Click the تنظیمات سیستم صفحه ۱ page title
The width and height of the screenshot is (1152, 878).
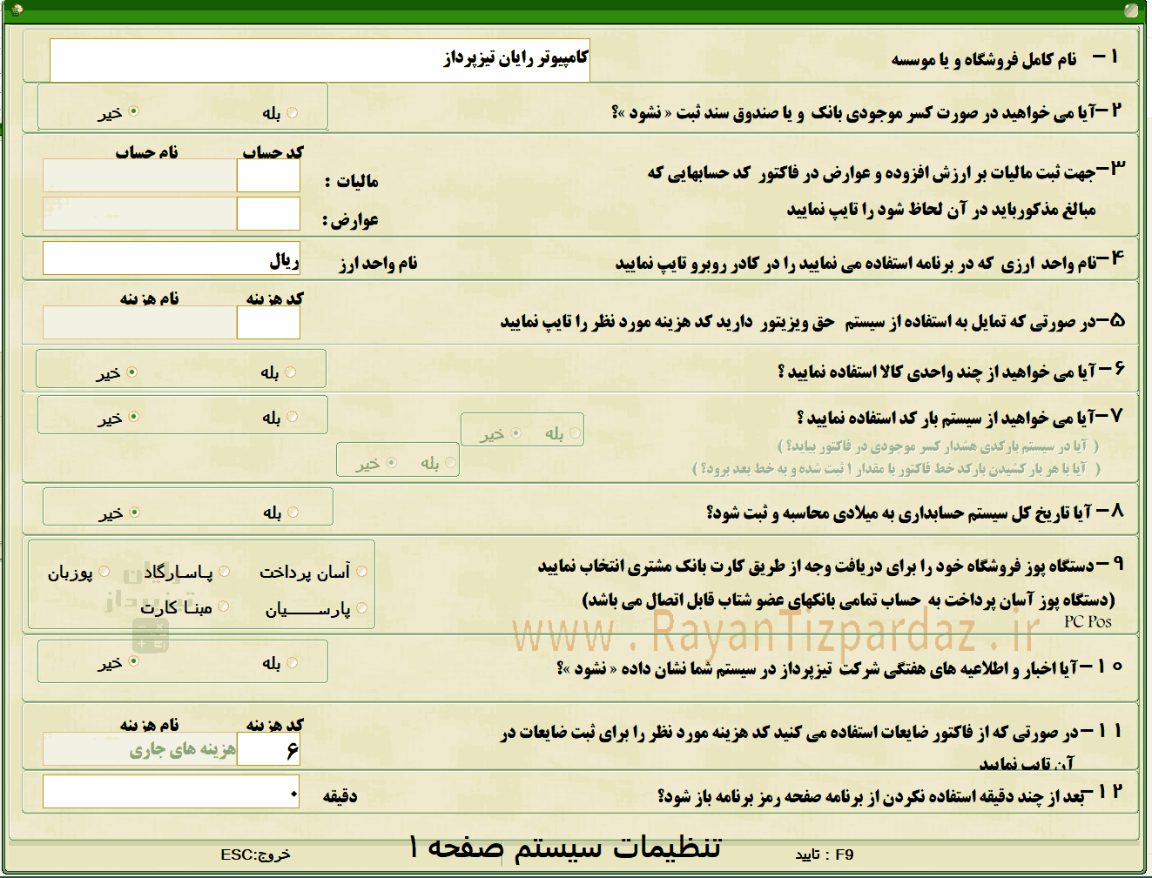point(565,847)
